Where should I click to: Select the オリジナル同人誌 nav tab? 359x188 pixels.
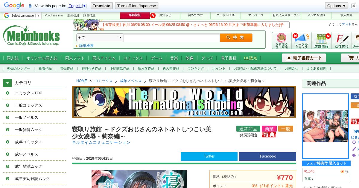point(42,58)
